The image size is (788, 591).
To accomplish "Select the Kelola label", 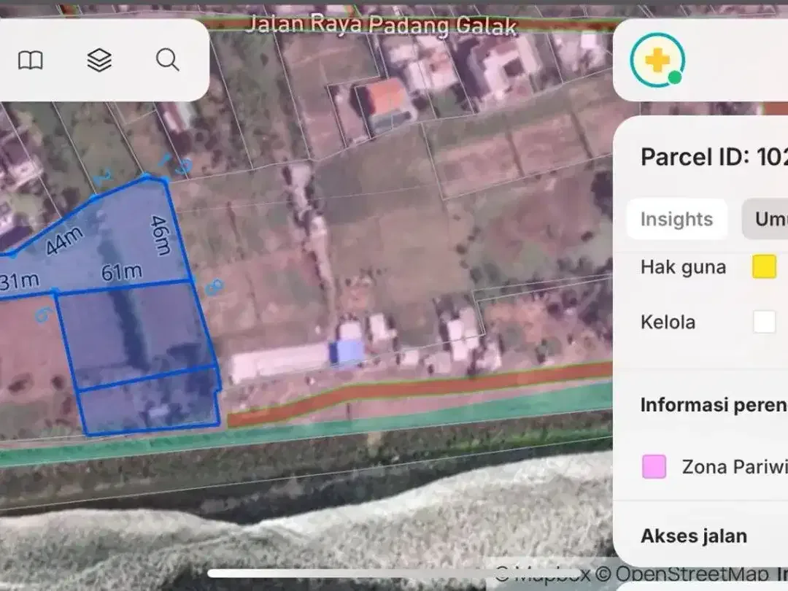I will pyautogui.click(x=668, y=322).
